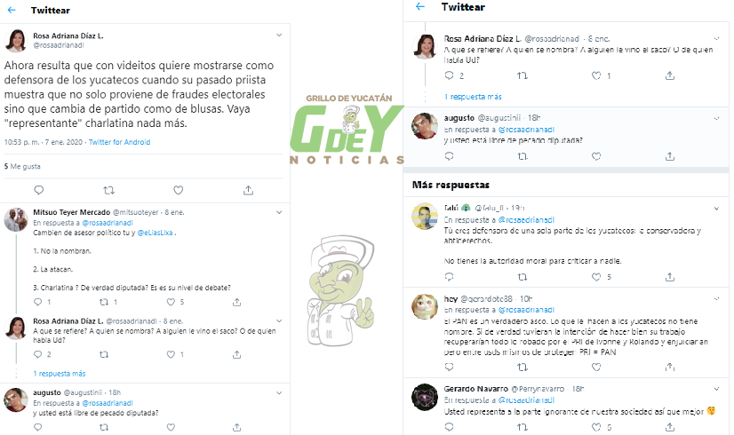View the 5 Me gusta list

pos(22,167)
